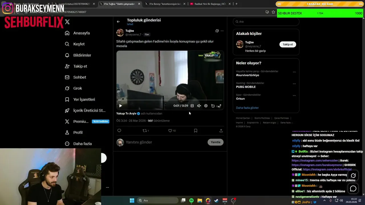
Task: Play the video
Action: click(121, 106)
